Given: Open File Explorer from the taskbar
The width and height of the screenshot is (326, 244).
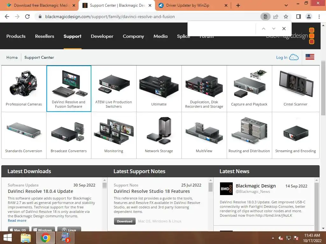Looking at the screenshot, I should pyautogui.click(x=25, y=238).
